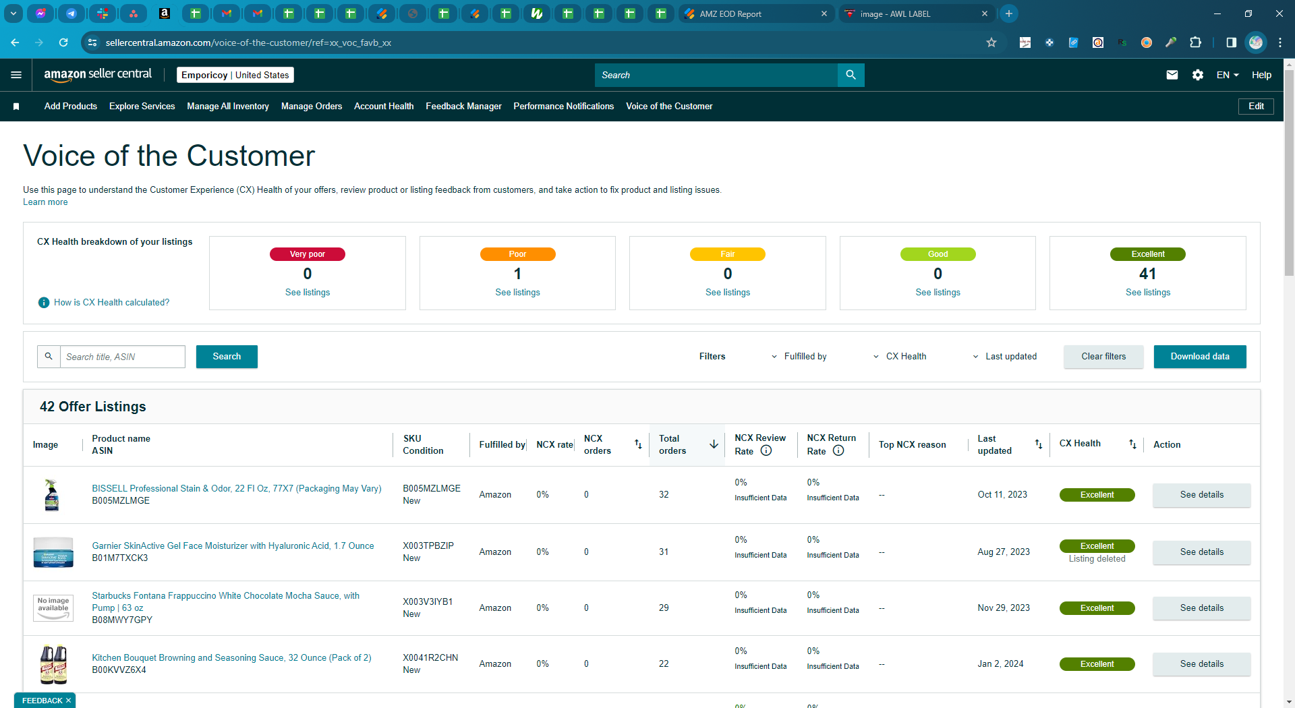
Task: Click the BISSELL product thumbnail image
Action: (x=52, y=495)
